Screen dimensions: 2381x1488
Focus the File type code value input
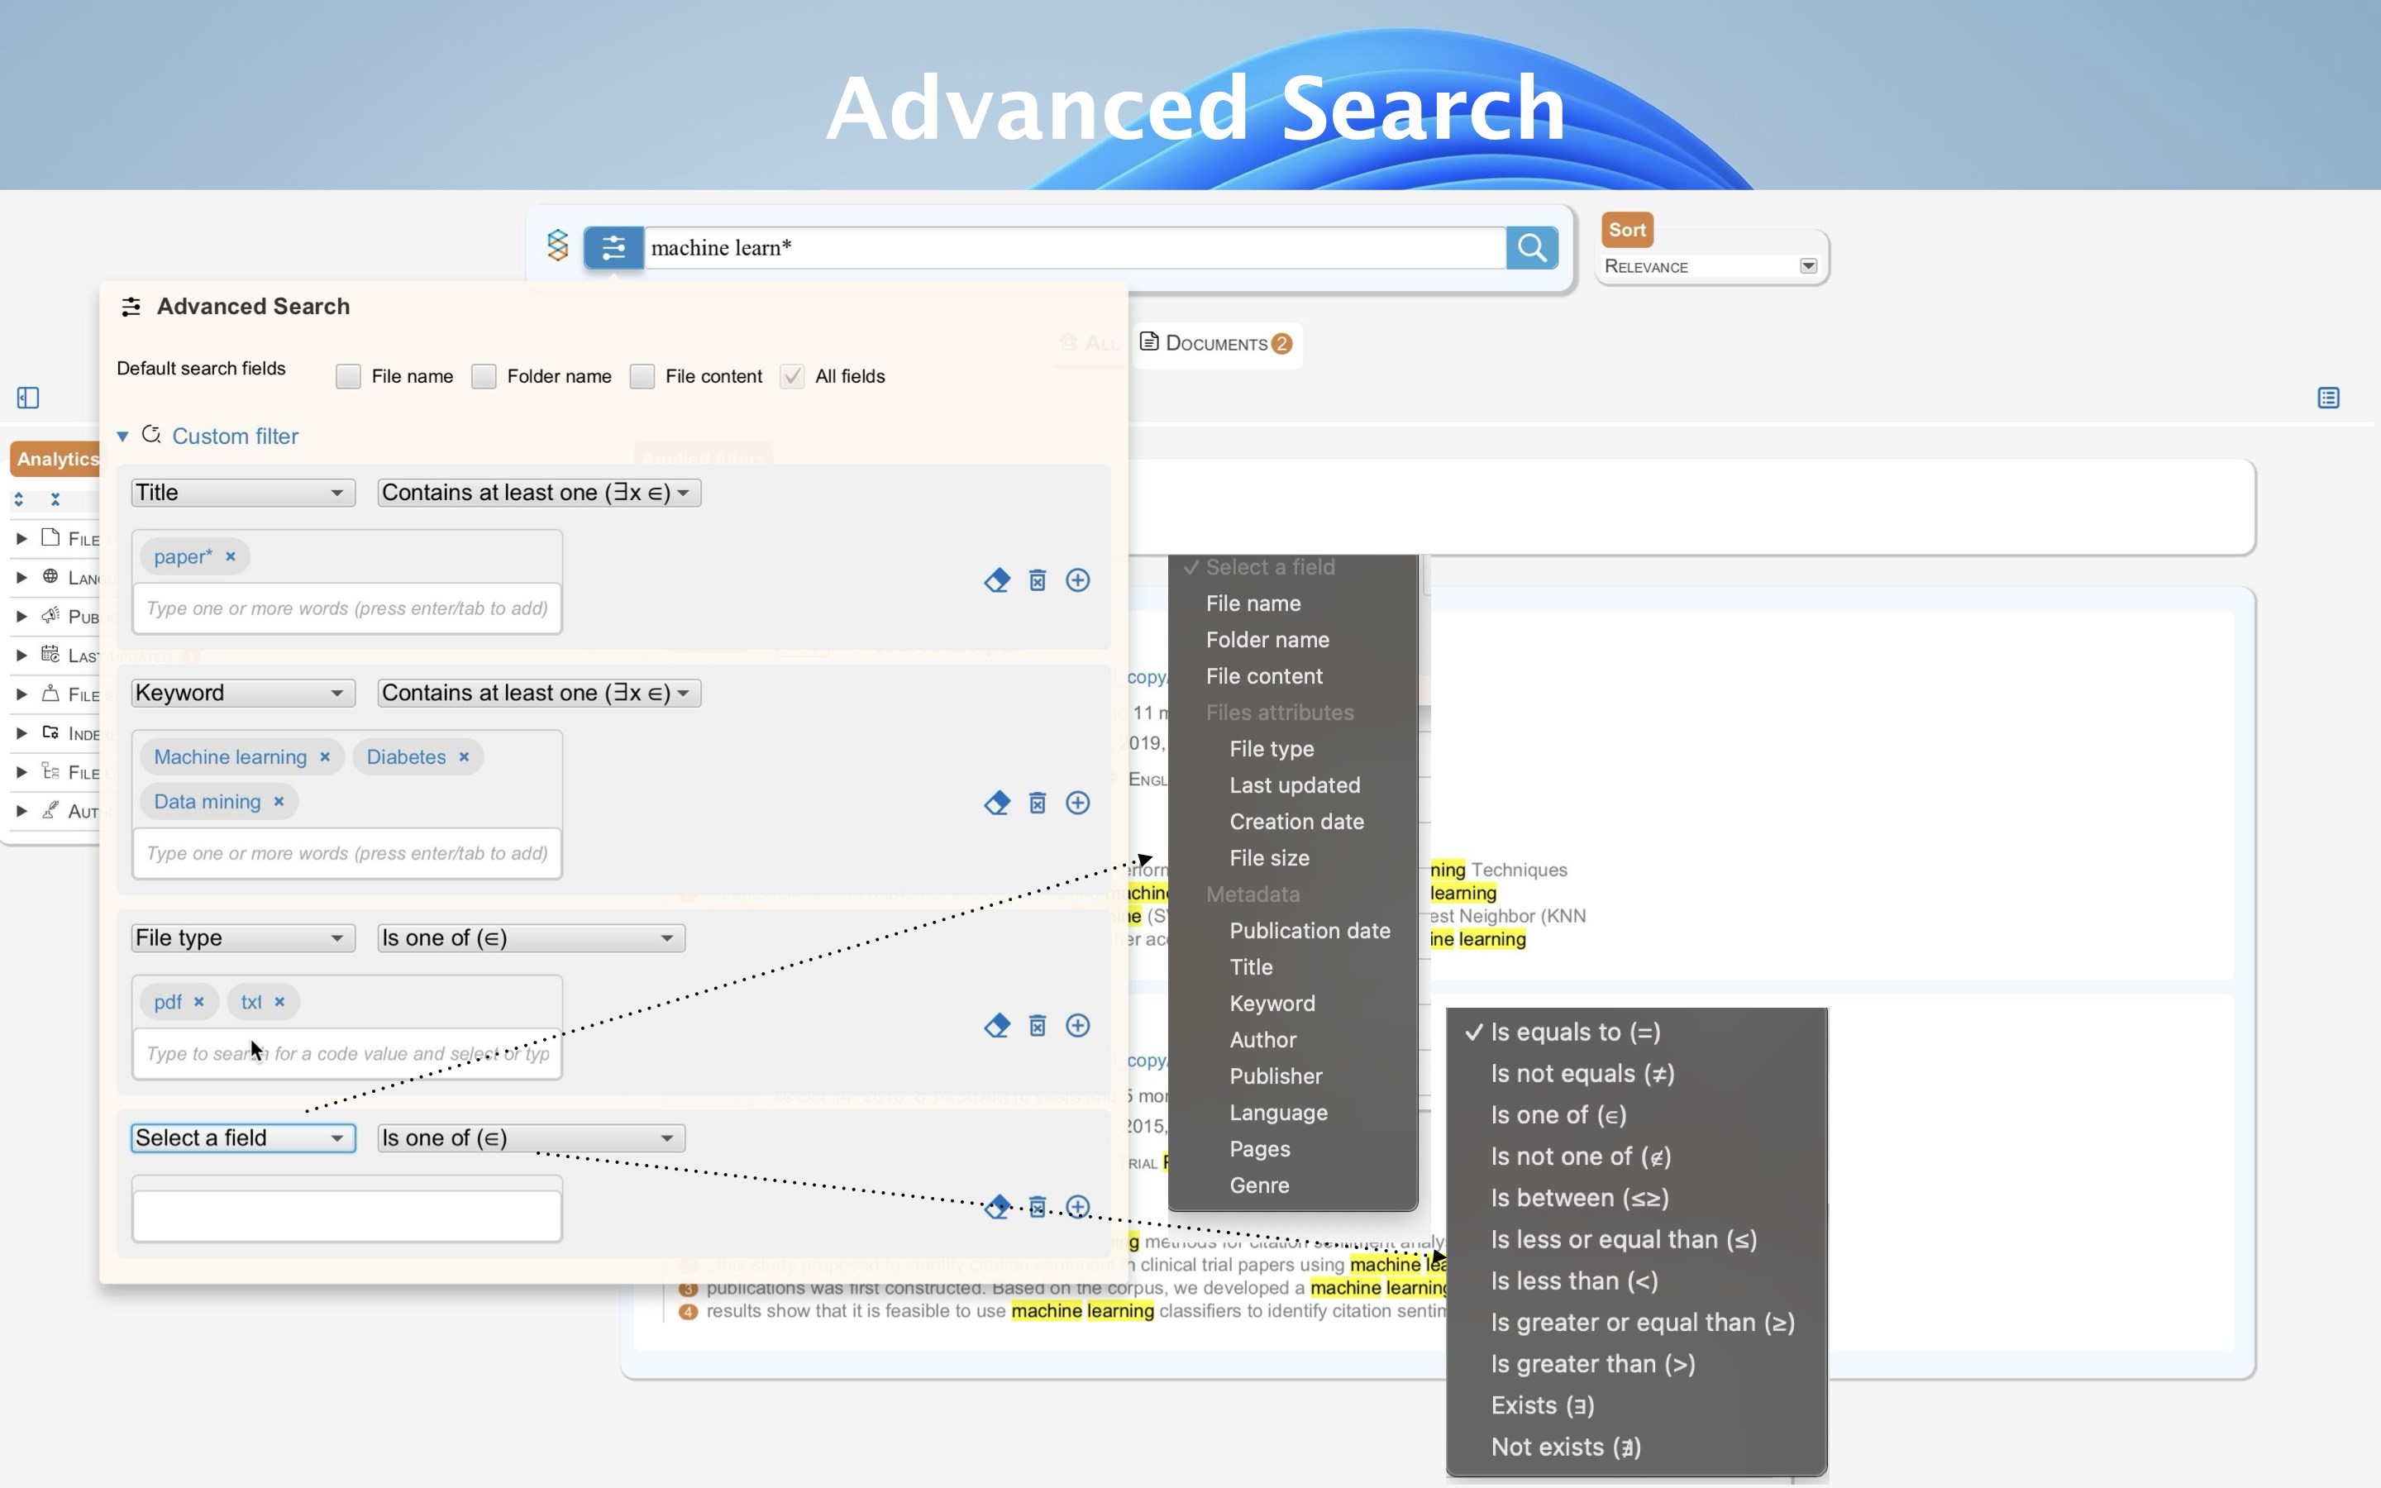[x=347, y=1054]
